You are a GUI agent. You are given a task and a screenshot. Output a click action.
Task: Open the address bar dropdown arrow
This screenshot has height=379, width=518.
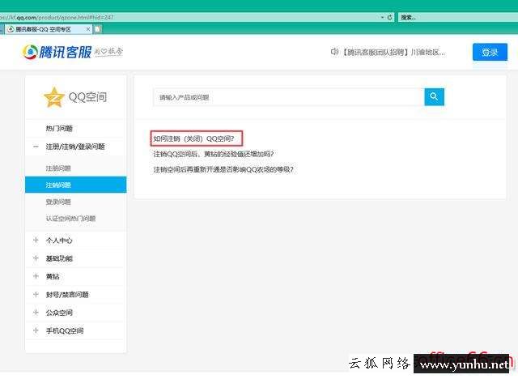382,17
